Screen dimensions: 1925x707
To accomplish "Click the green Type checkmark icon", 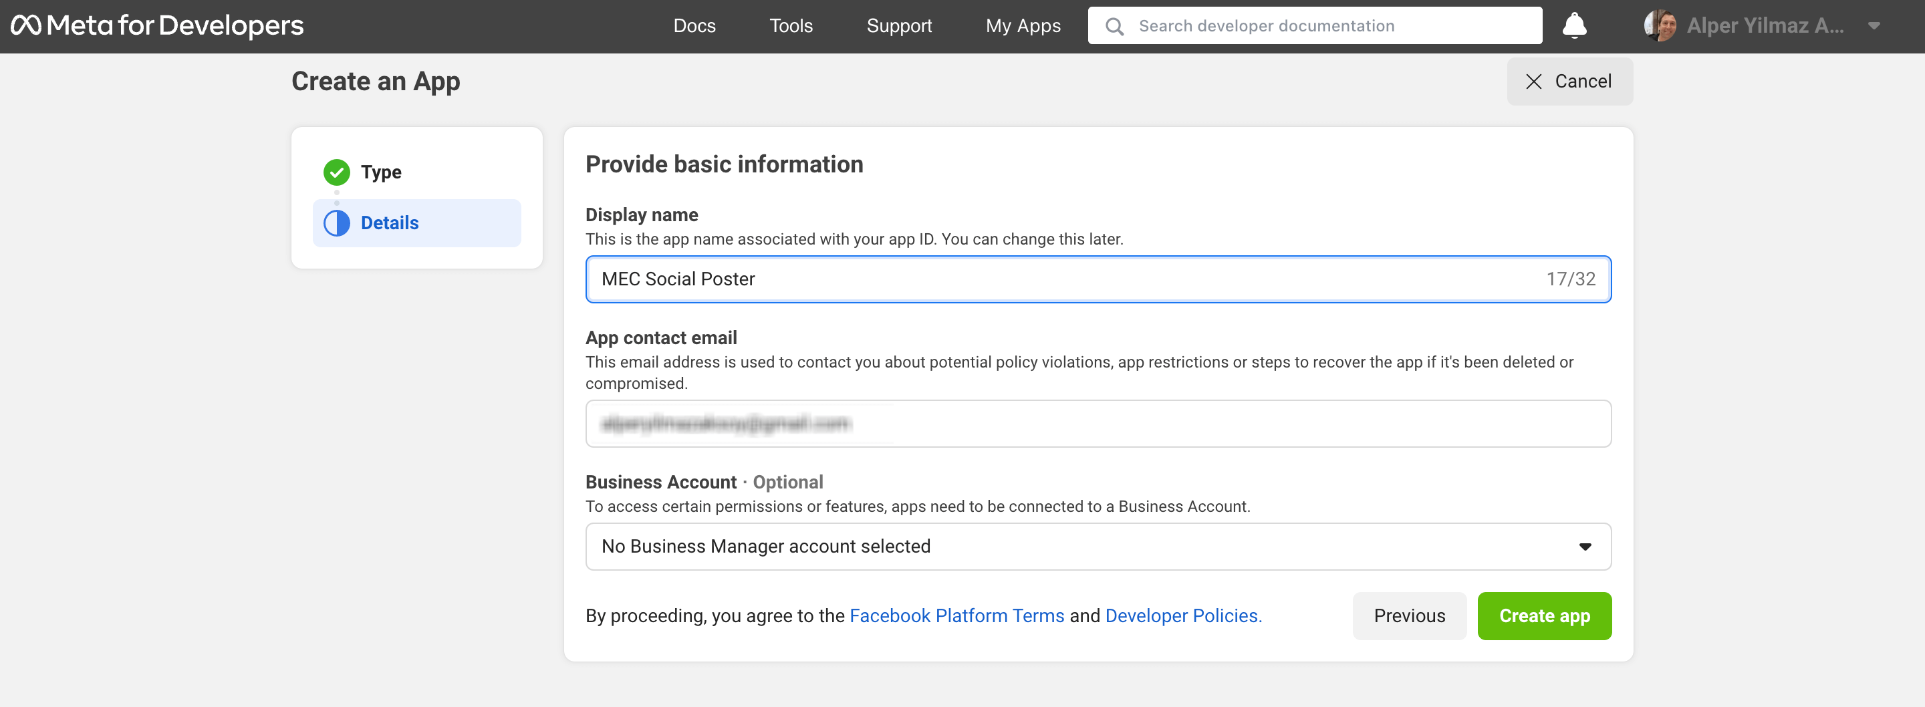I will point(337,172).
